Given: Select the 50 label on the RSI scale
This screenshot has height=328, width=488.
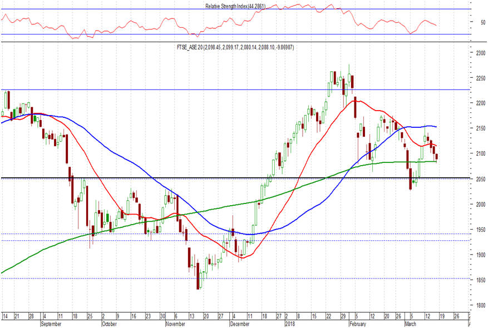Looking at the screenshot, I should point(482,22).
